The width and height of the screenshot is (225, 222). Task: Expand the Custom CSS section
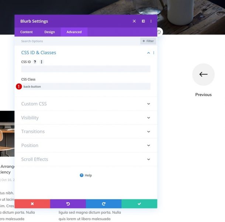[86, 104]
